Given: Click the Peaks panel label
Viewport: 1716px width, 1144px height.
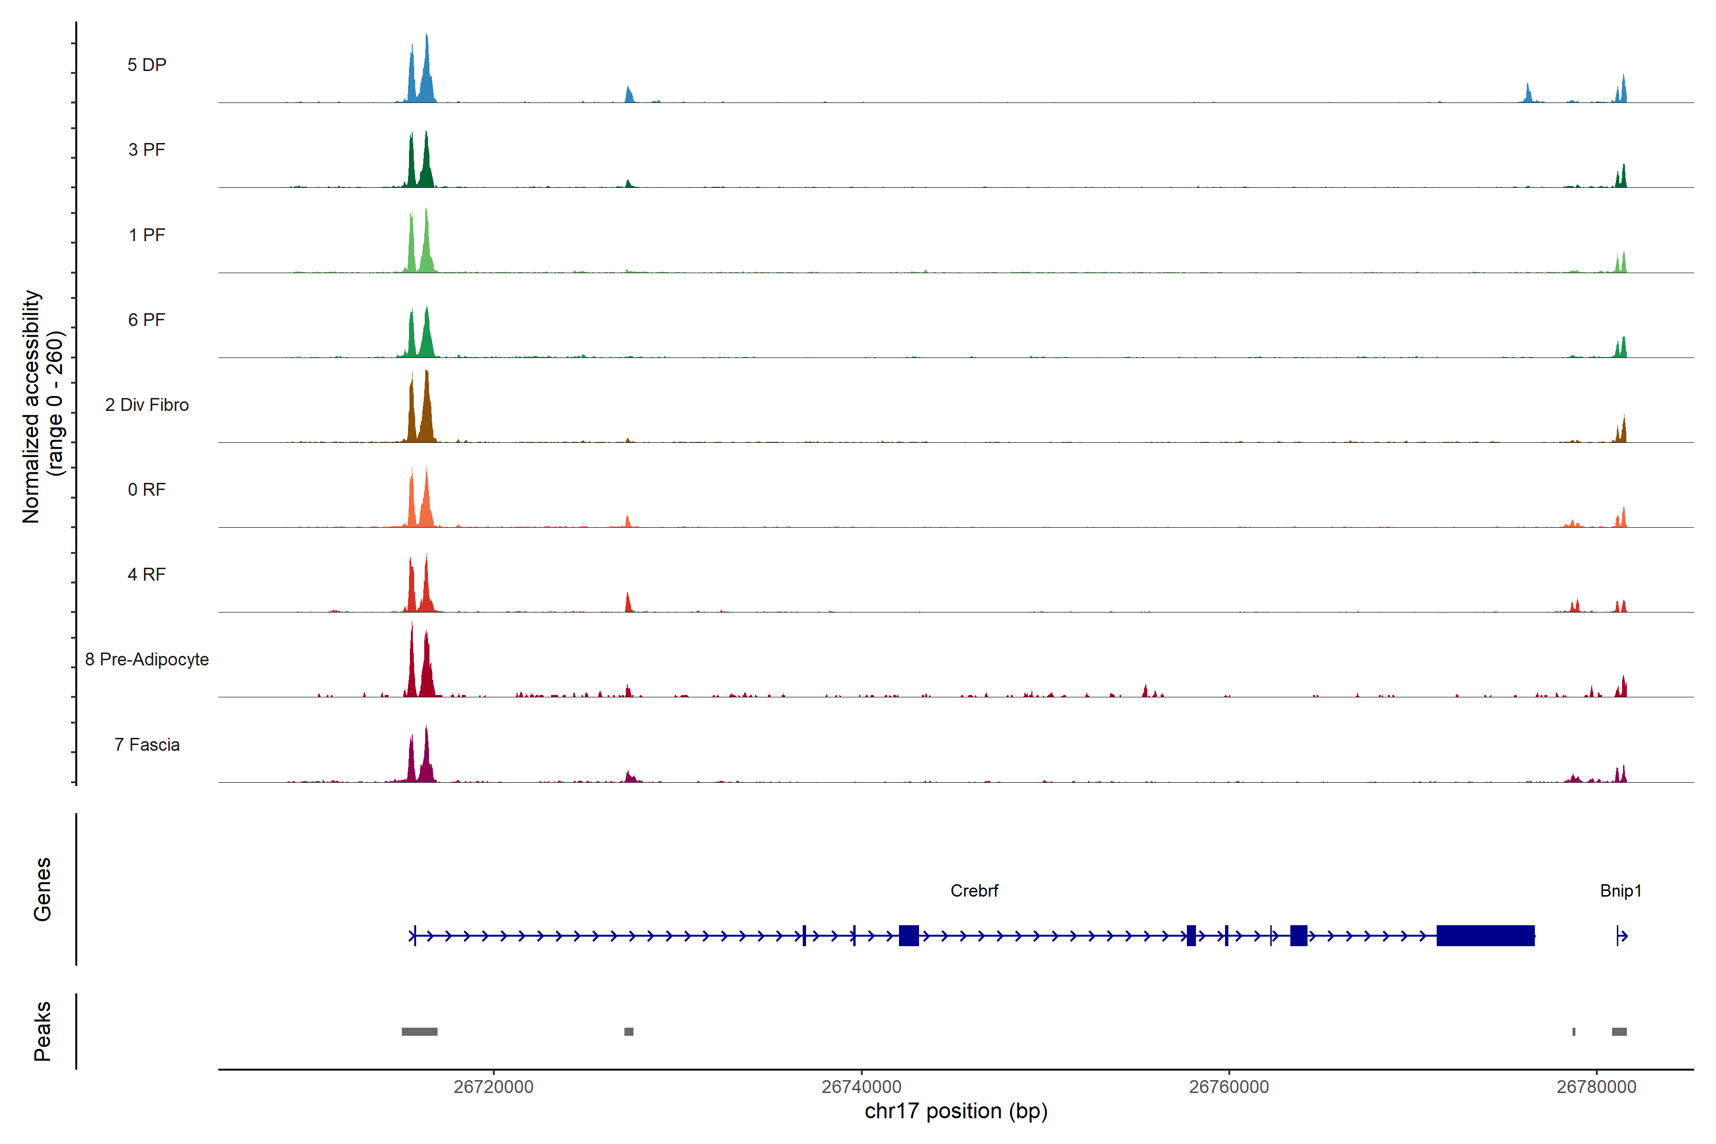Looking at the screenshot, I should pos(42,1031).
